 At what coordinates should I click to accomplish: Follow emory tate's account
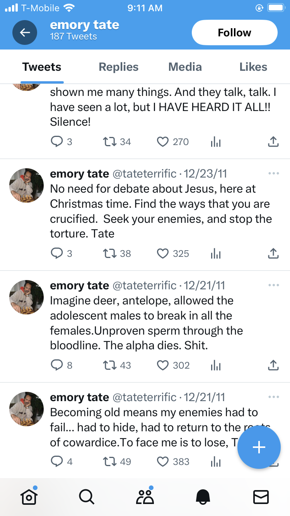tap(234, 32)
